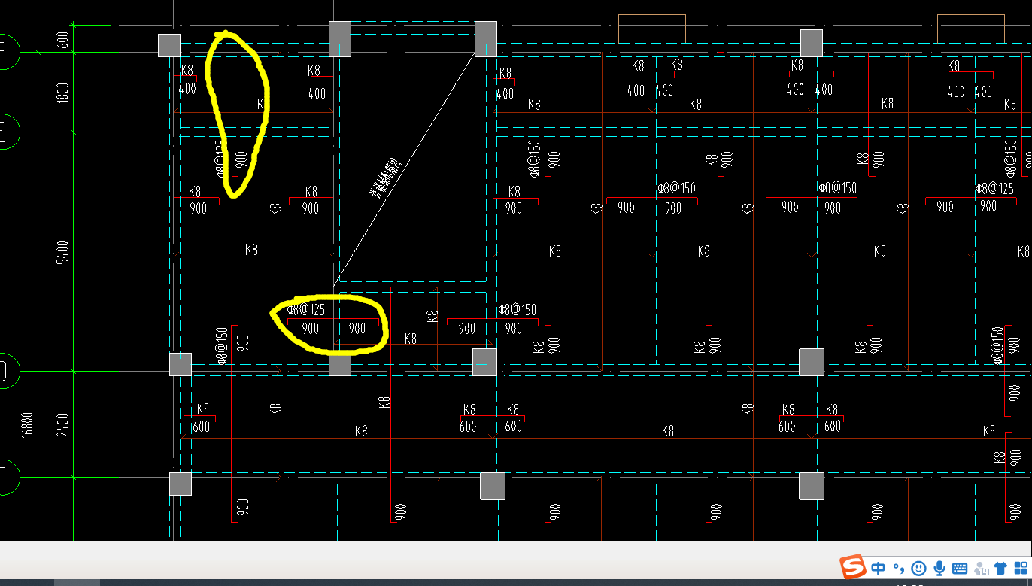Image resolution: width=1032 pixels, height=586 pixels.
Task: Open the soft keyboard icon
Action: click(960, 568)
